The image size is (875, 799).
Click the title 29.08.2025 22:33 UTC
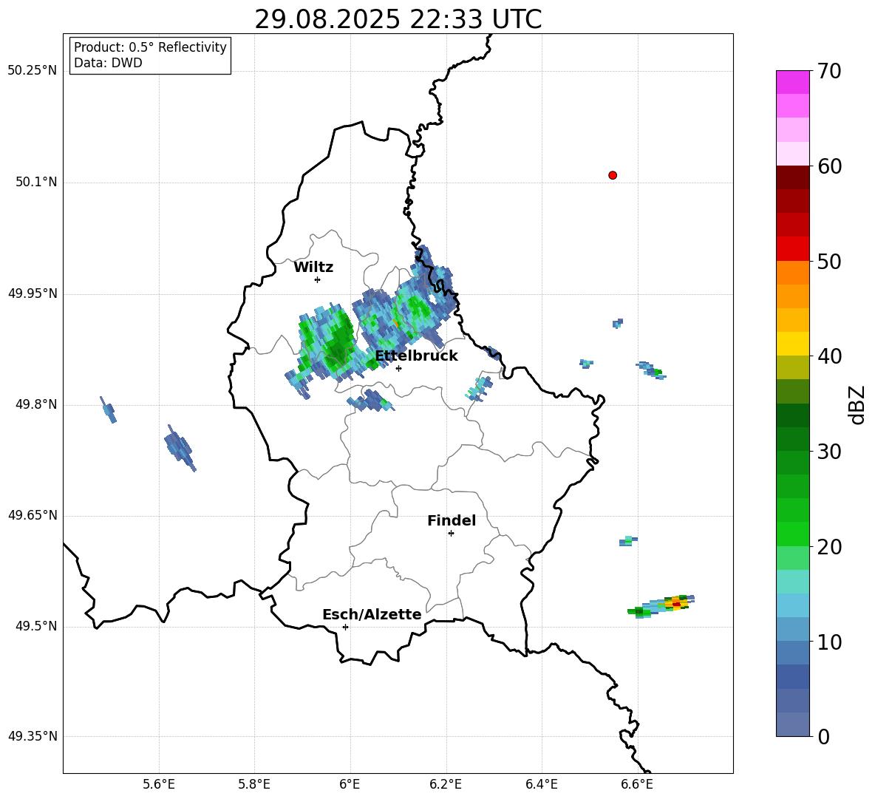pos(398,19)
